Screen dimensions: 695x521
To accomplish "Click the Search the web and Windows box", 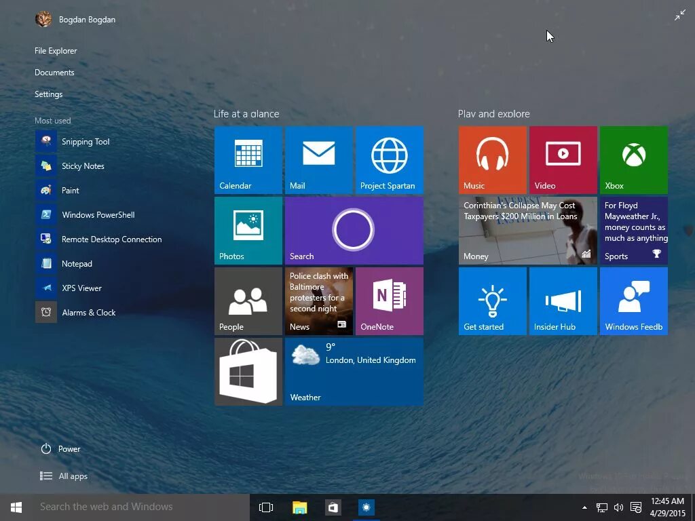I will point(141,507).
